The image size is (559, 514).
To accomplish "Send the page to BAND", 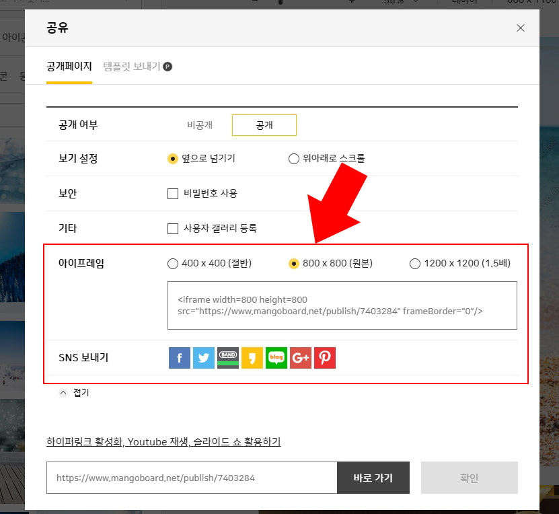I will [x=227, y=357].
